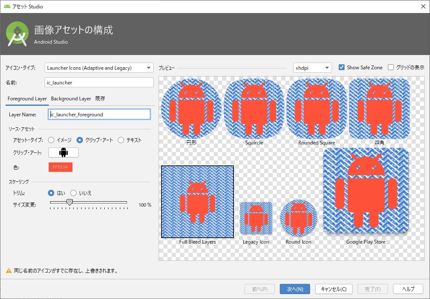This screenshot has height=299, width=430.
Task: Click the Asset Studio title bar Android icon
Action: pos(7,6)
